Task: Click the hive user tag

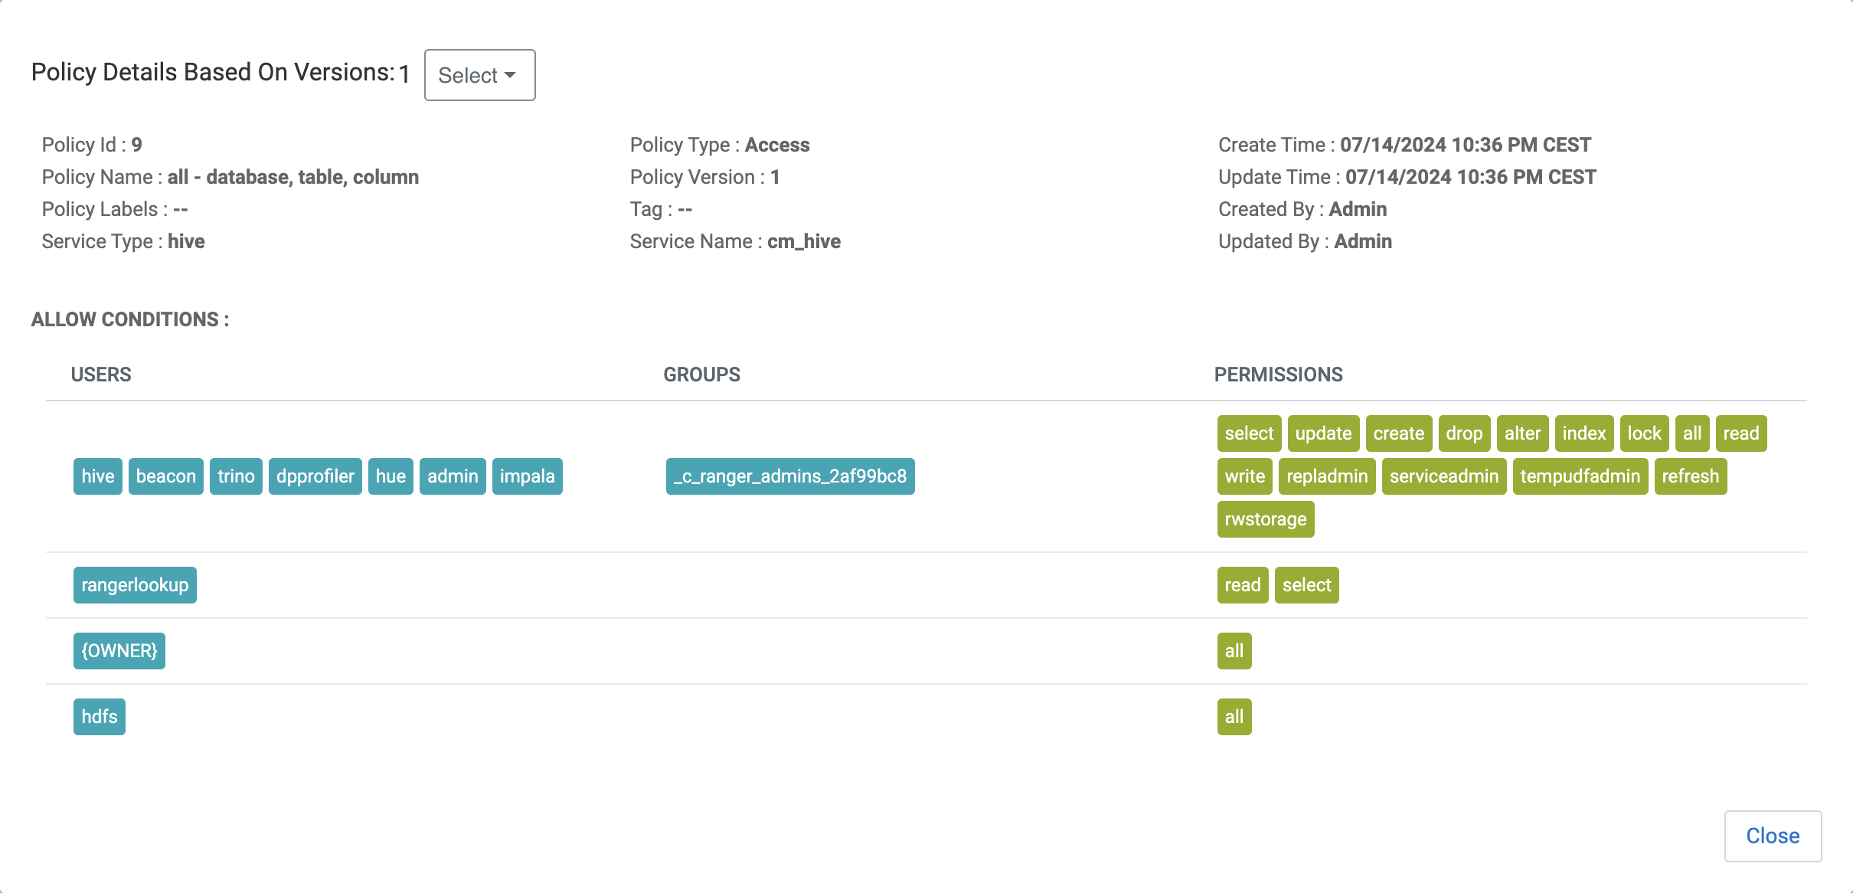Action: [98, 476]
